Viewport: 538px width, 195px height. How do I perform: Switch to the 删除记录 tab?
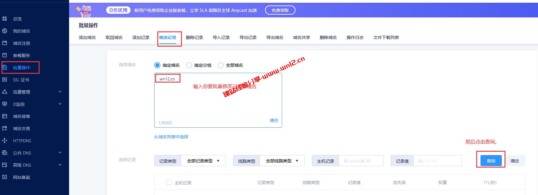[194, 37]
